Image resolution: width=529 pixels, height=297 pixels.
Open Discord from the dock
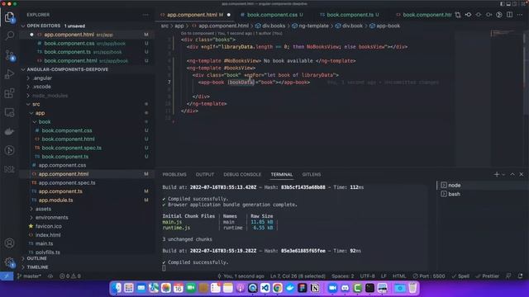point(345,288)
